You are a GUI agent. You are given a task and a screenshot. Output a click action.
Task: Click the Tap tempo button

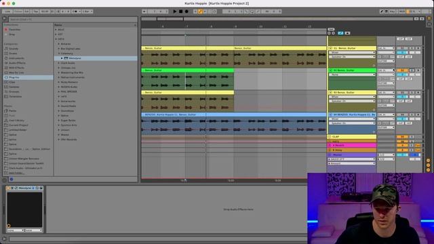click(x=35, y=12)
